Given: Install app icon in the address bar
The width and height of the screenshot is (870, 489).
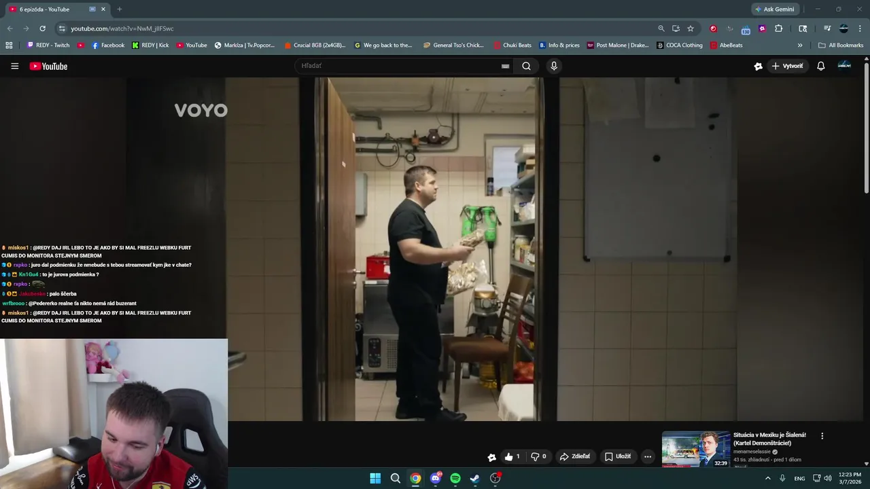Looking at the screenshot, I should tap(676, 29).
